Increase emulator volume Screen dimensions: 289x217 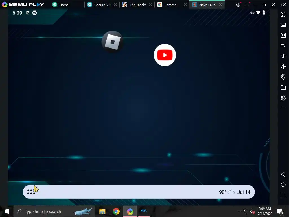(x=283, y=56)
